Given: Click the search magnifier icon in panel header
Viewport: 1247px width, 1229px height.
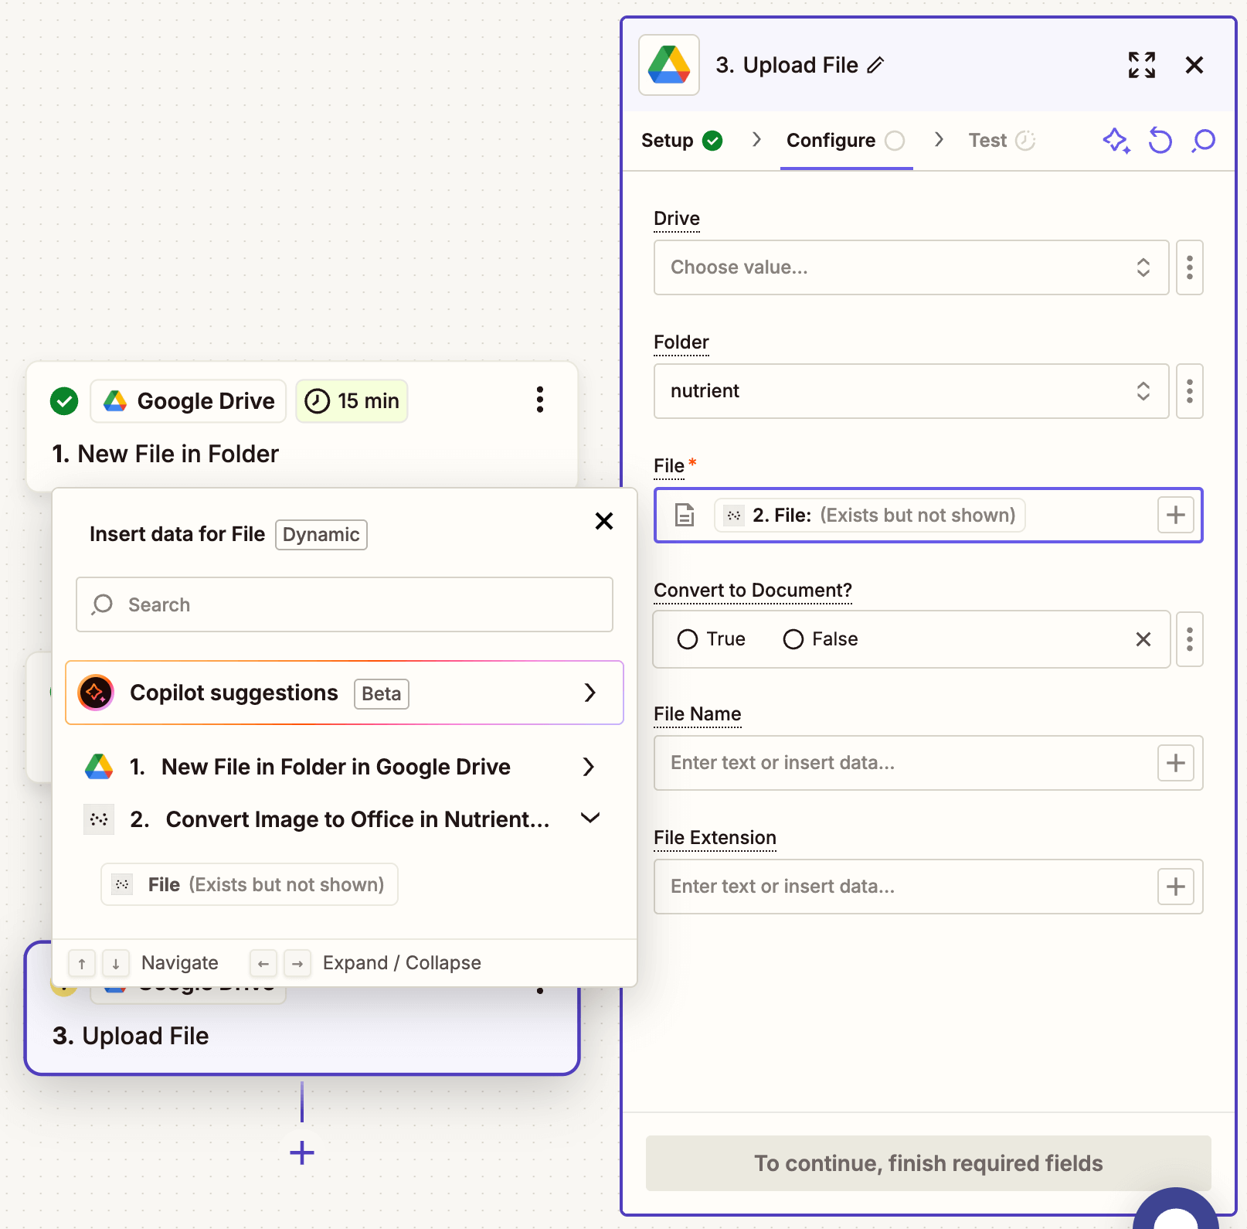Looking at the screenshot, I should point(1203,141).
